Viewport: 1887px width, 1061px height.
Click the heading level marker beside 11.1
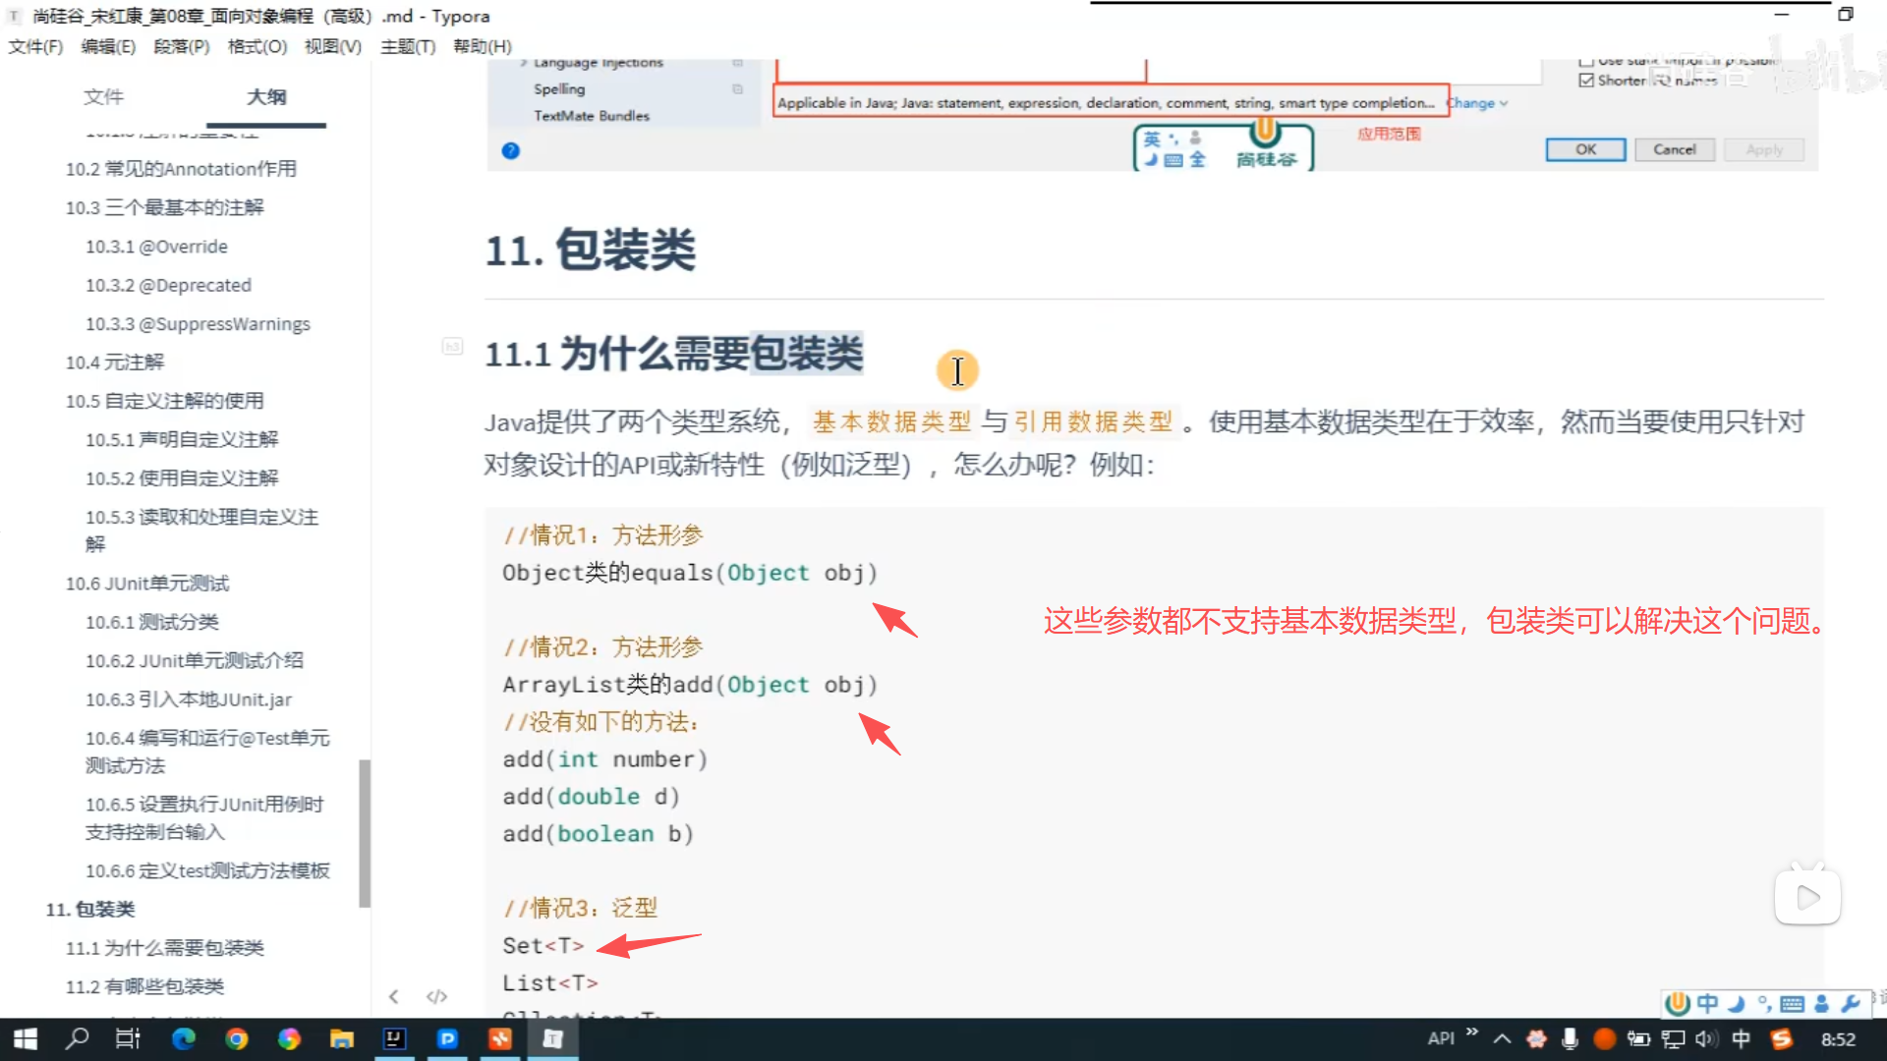coord(452,346)
